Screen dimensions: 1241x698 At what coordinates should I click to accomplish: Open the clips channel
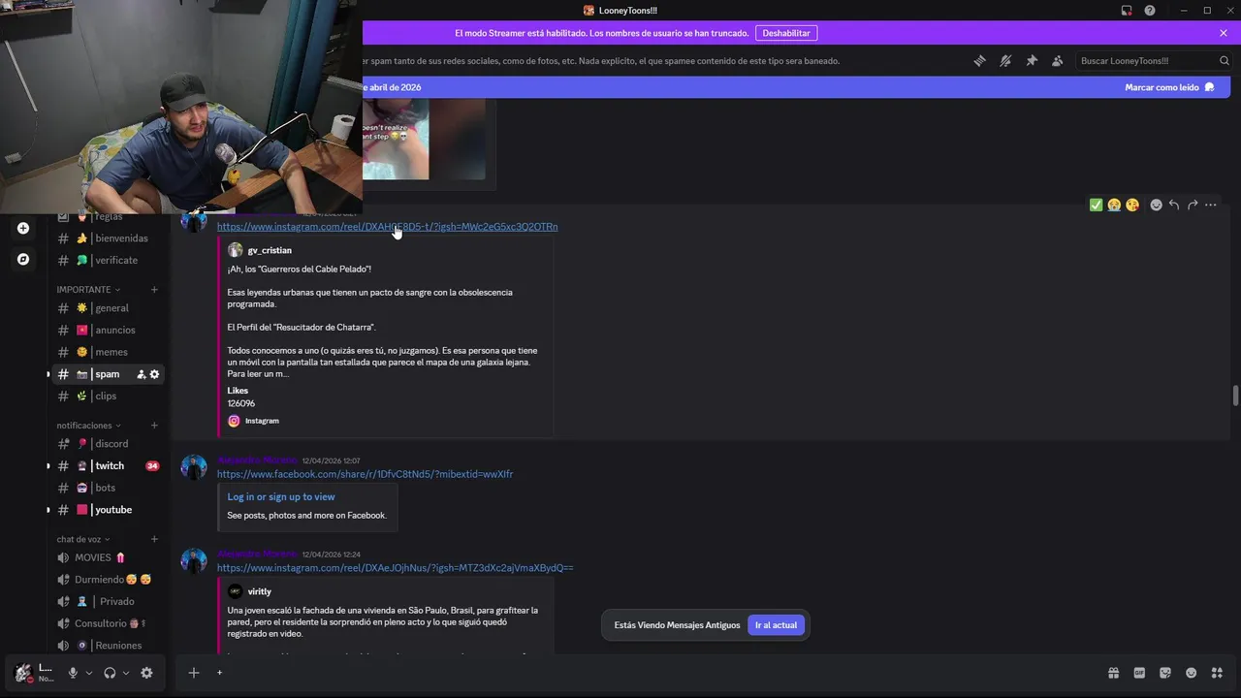click(107, 396)
